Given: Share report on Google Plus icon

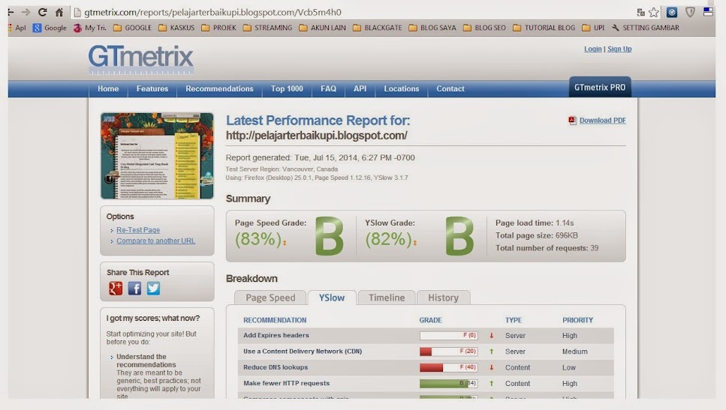Looking at the screenshot, I should point(116,288).
